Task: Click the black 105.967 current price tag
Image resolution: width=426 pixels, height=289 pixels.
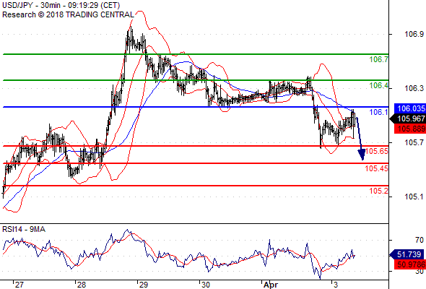Action: tap(408, 118)
